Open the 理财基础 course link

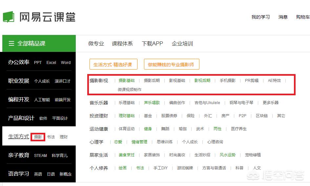point(127,116)
